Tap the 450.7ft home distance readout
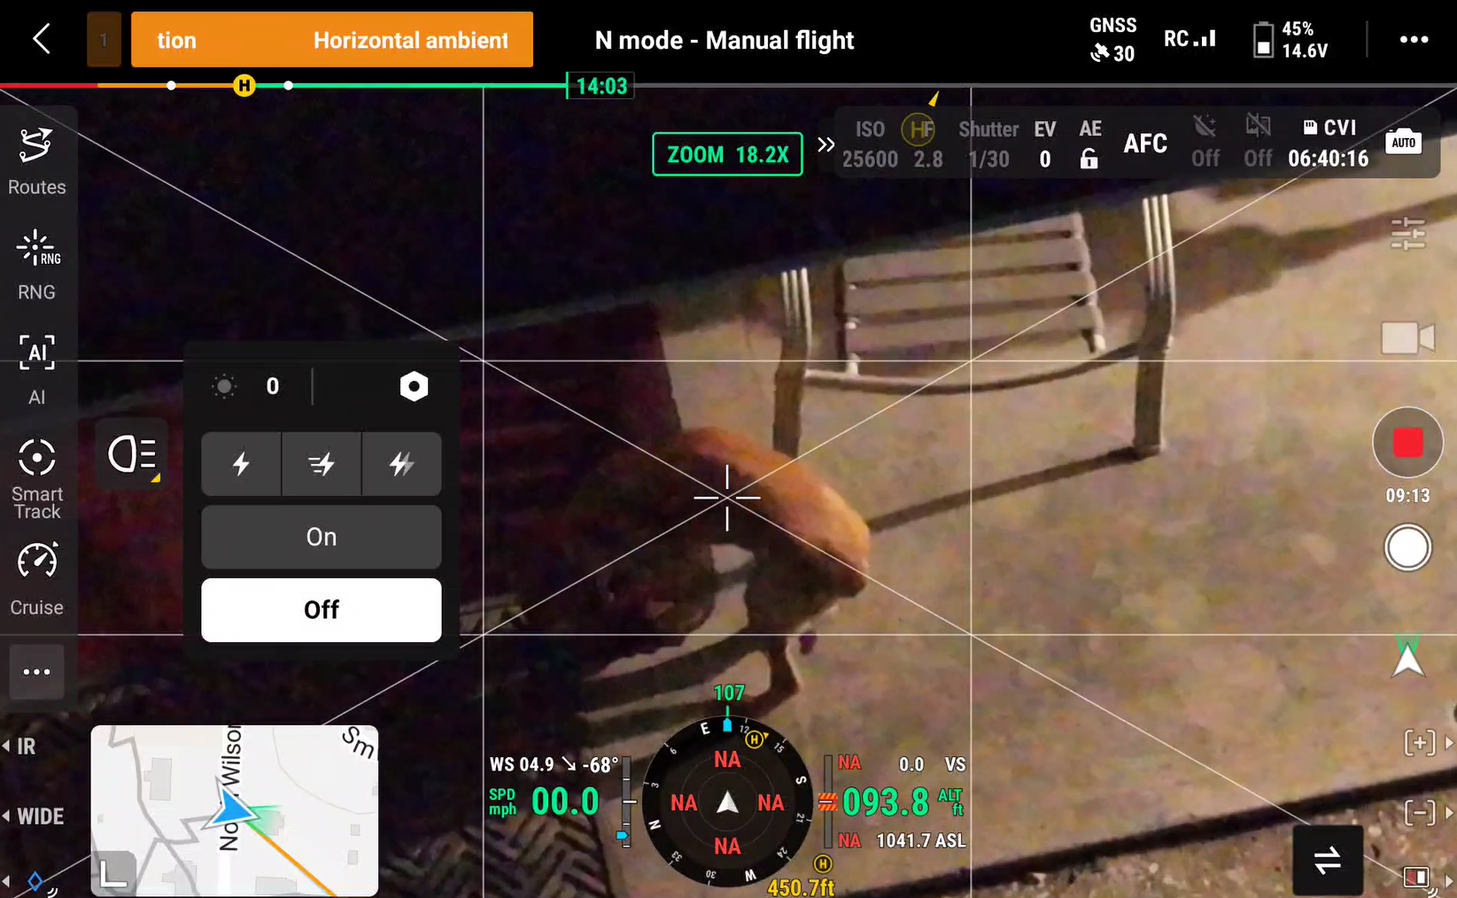 tap(801, 886)
